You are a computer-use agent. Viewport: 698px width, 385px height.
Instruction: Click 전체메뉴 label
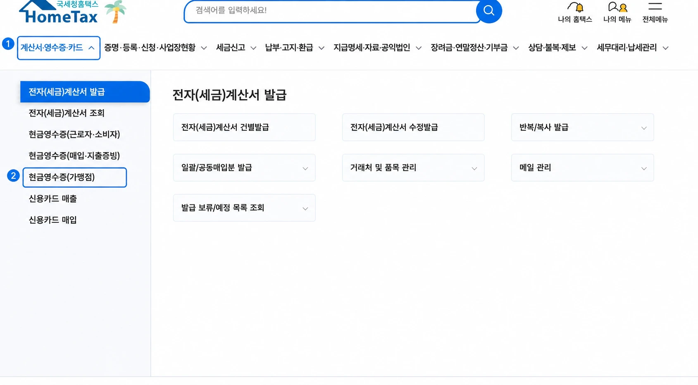click(655, 19)
